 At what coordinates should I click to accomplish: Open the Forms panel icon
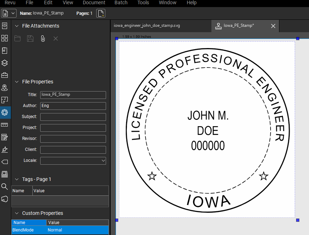(5, 137)
